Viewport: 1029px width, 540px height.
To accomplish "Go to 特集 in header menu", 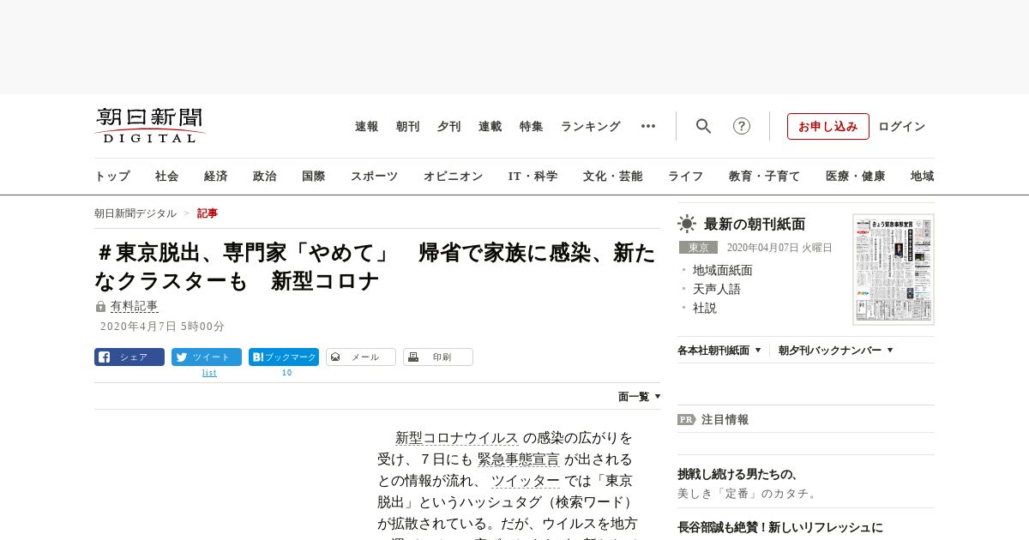I will click(x=532, y=126).
